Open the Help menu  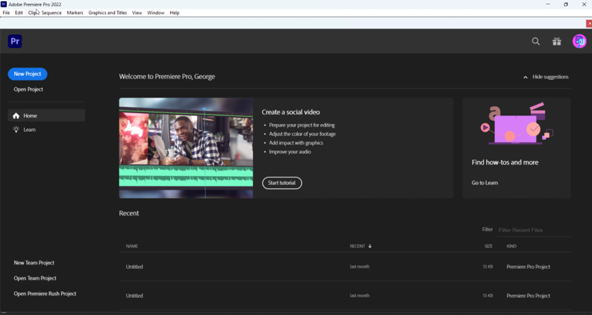pyautogui.click(x=174, y=13)
